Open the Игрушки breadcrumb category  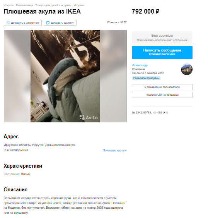pos(79,5)
